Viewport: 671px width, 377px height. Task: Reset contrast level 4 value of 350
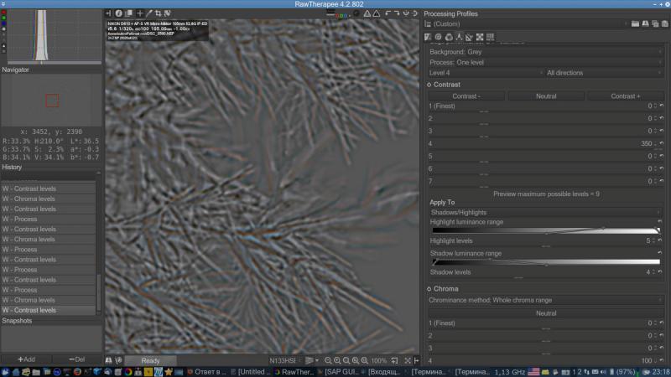pos(662,143)
